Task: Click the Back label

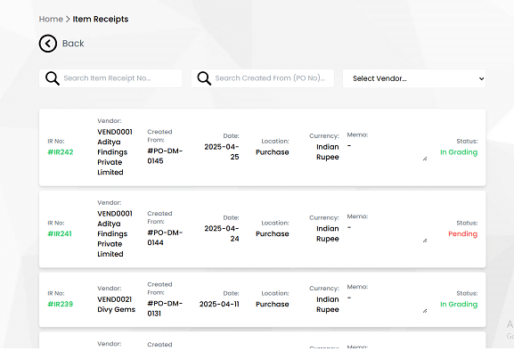Action: coord(73,44)
